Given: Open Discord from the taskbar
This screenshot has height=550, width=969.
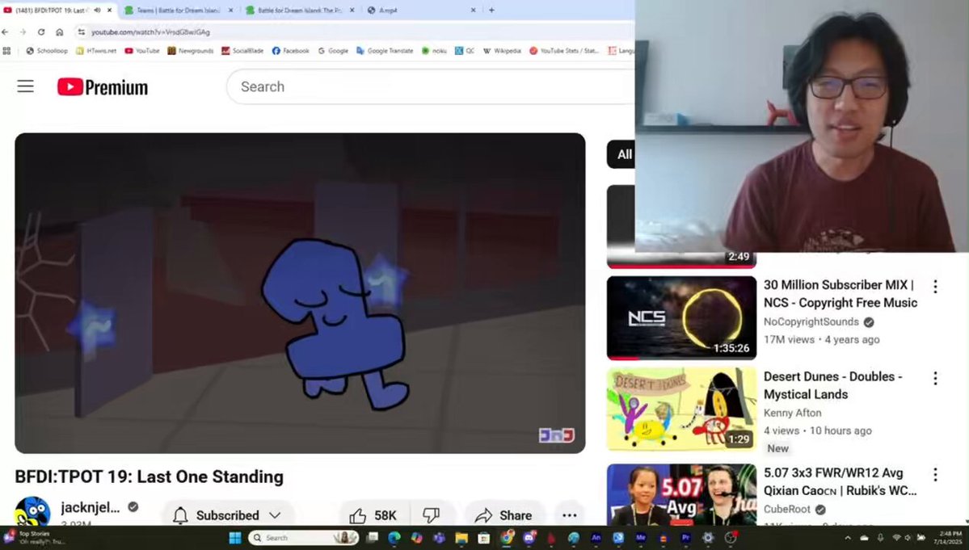Looking at the screenshot, I should [529, 538].
